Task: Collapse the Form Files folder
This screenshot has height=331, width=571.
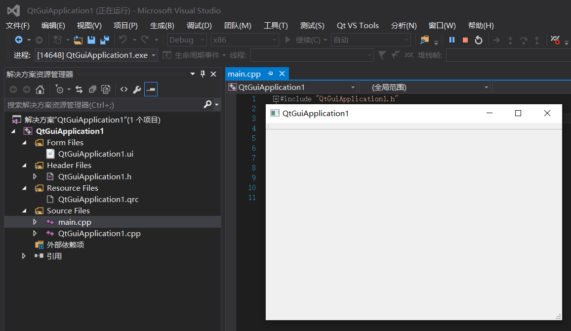Action: coord(24,142)
